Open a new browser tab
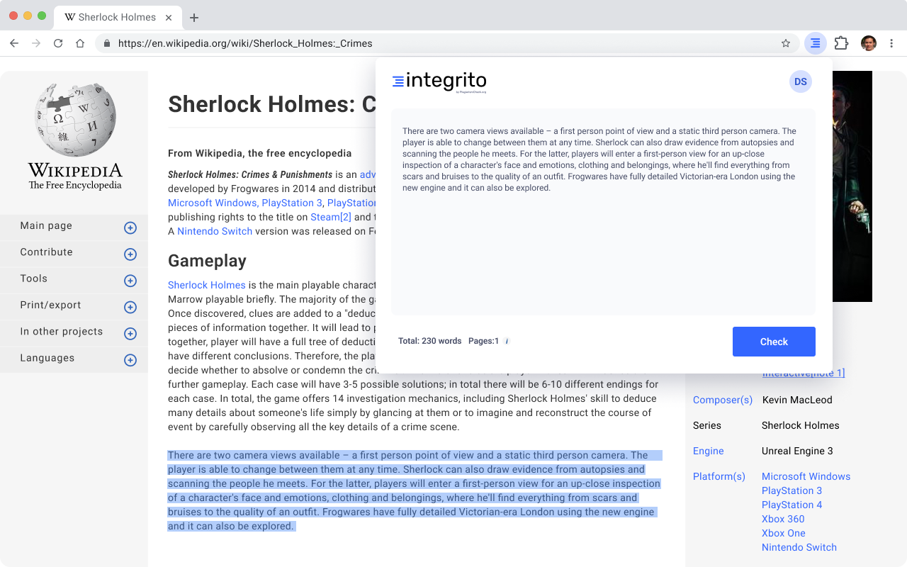907x567 pixels. coord(194,18)
